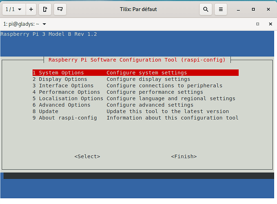Click 'Configure connections to peripherals' description
The height and width of the screenshot is (204, 277).
pos(164,86)
